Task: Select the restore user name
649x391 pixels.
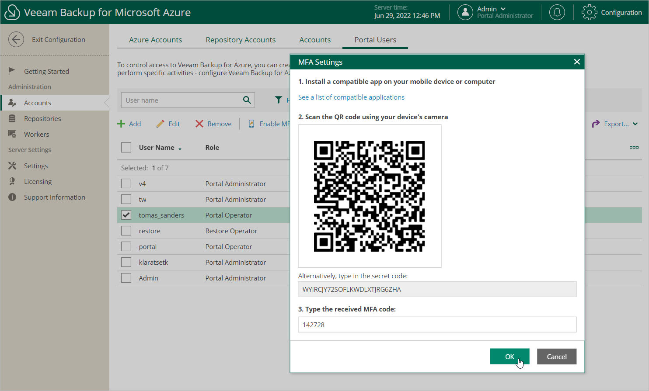Action: pos(150,231)
